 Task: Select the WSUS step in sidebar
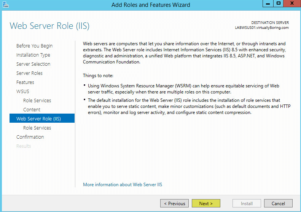pos(23,92)
